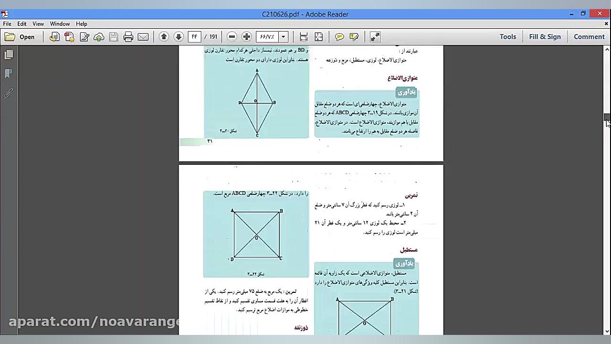Image resolution: width=611 pixels, height=344 pixels.
Task: Open the zoom percentage dropdown
Action: pyautogui.click(x=283, y=37)
